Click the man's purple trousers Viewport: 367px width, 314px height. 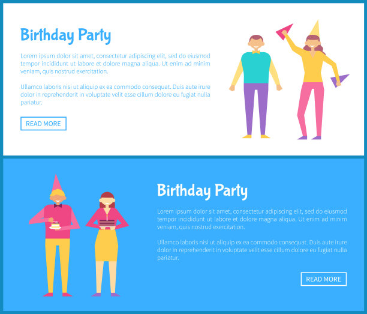click(256, 109)
